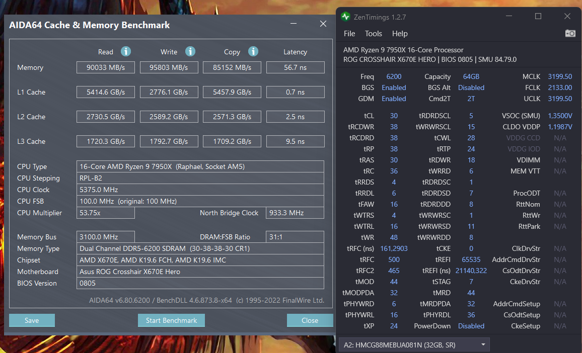Click the Cmd2T value 2T
This screenshot has height=353, width=582.
point(471,99)
